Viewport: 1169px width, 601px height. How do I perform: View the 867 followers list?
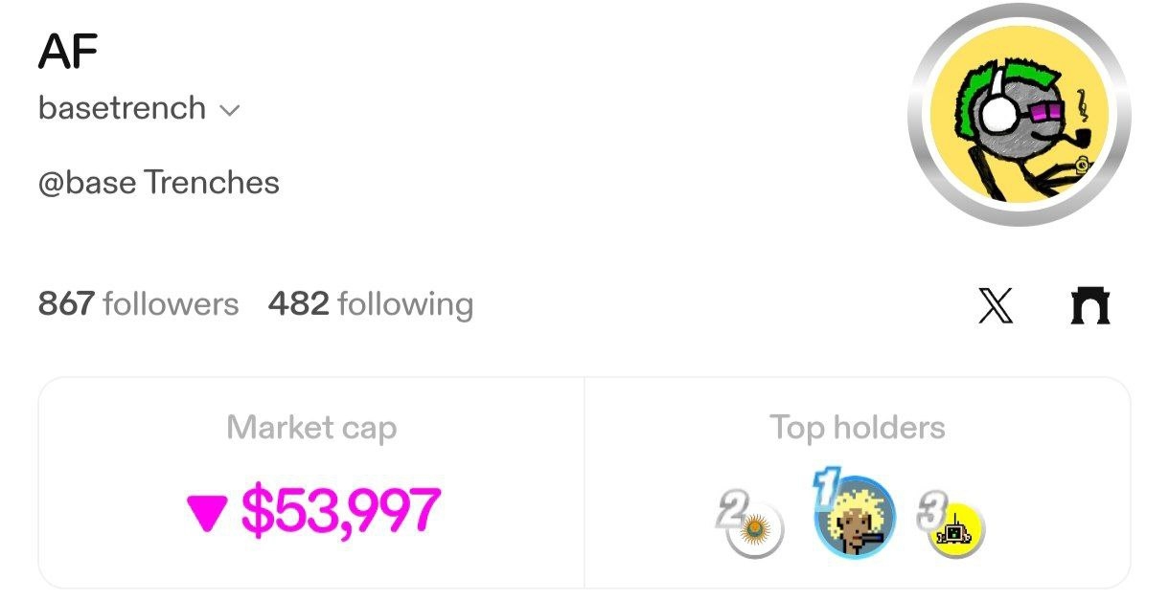(x=138, y=304)
